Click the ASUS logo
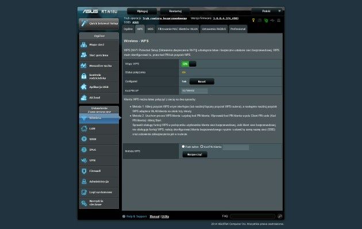362x229 pixels. pyautogui.click(x=91, y=12)
